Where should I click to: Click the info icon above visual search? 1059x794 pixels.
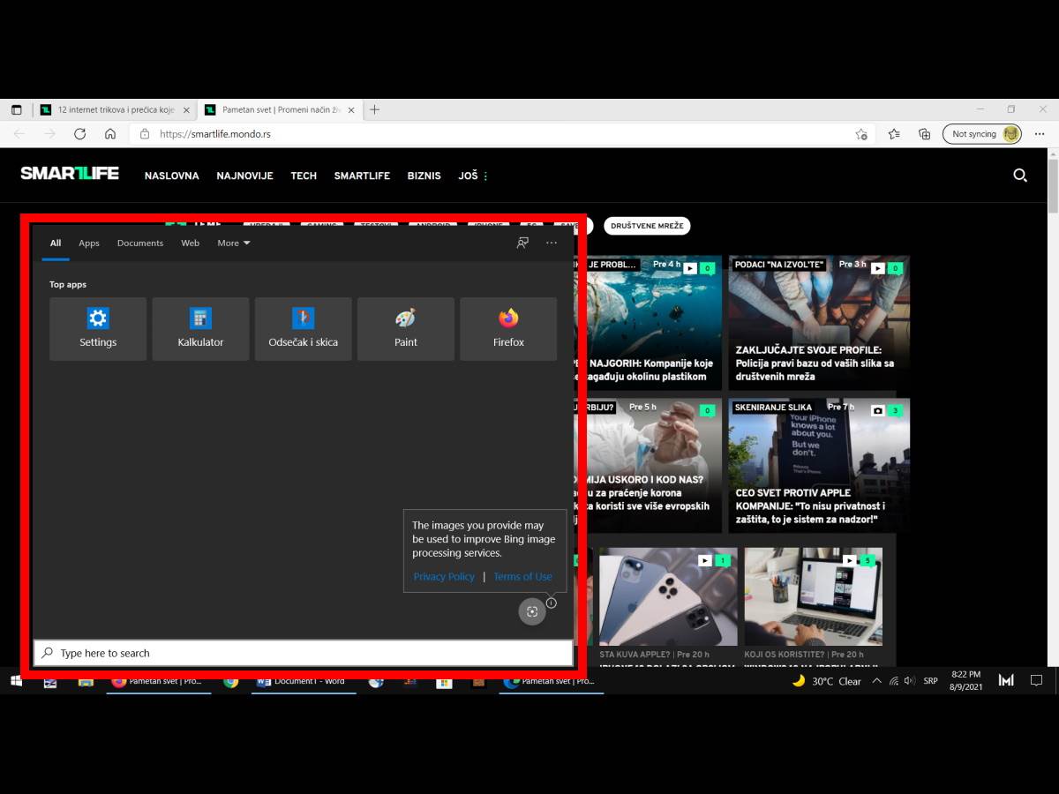(551, 603)
